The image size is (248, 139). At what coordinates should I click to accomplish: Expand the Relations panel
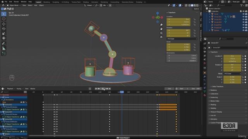click(214, 90)
